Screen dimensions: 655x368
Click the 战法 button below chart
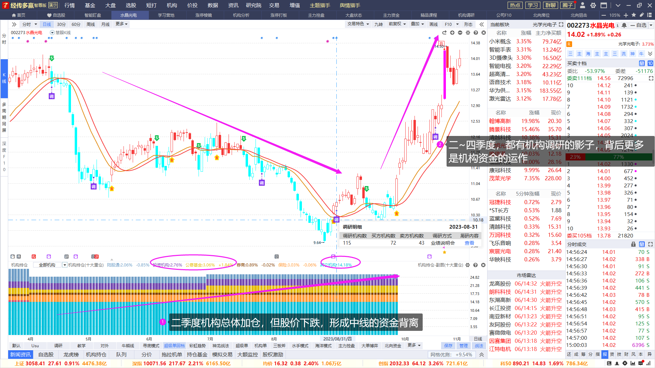(x=479, y=346)
